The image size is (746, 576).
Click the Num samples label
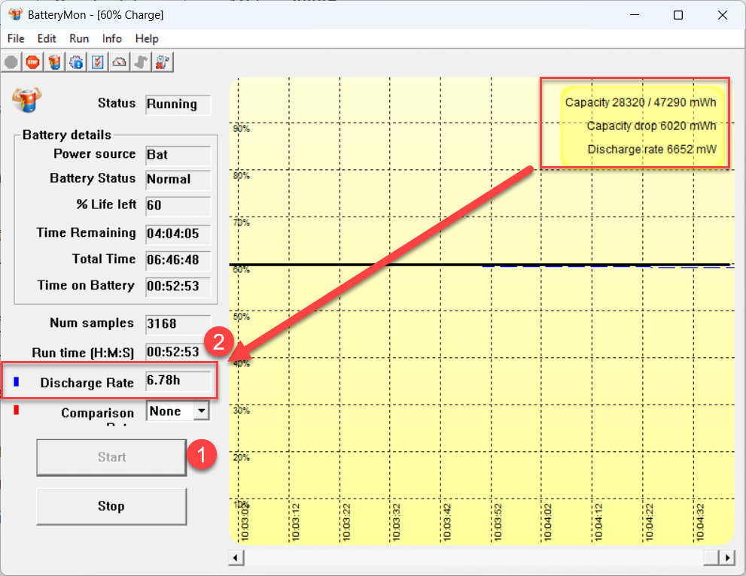92,323
